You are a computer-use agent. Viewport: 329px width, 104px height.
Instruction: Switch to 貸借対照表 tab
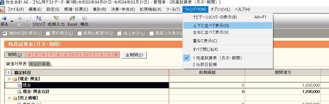pos(16,64)
